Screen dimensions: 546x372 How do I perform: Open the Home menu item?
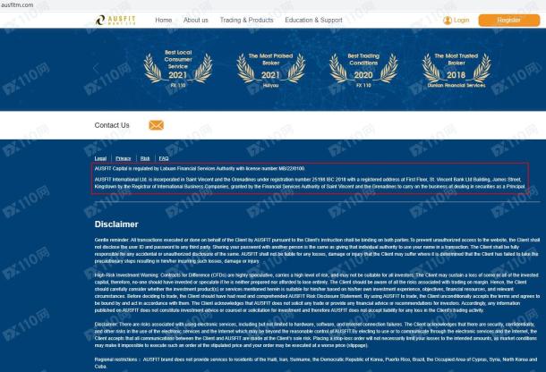[x=163, y=21]
